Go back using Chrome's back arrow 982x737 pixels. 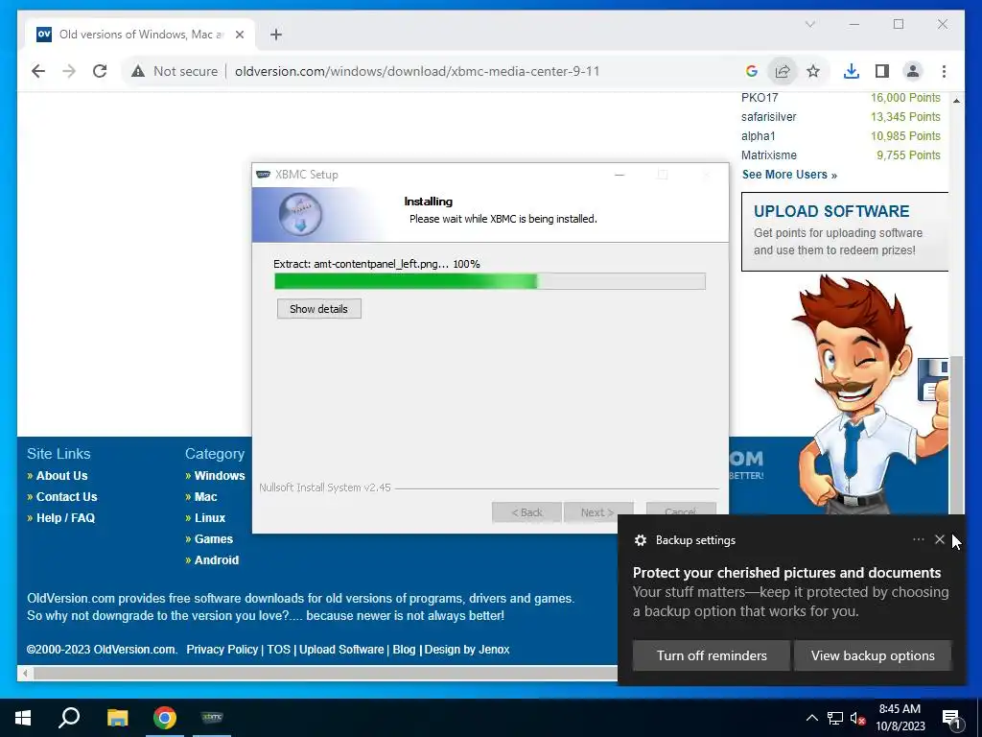pyautogui.click(x=38, y=71)
